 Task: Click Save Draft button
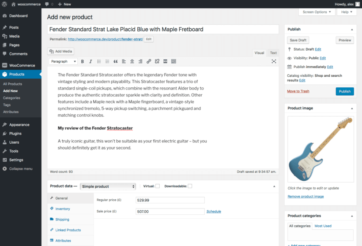(298, 40)
